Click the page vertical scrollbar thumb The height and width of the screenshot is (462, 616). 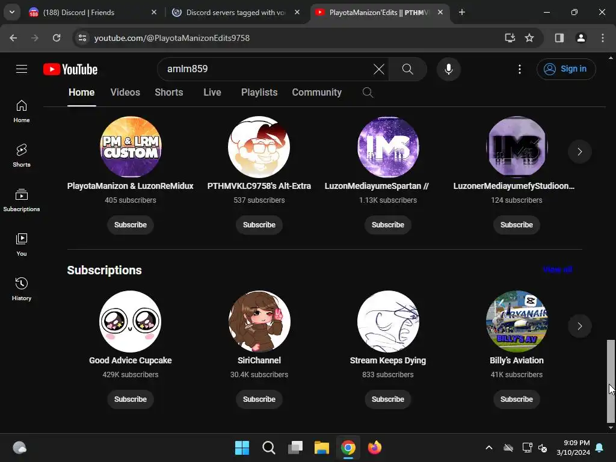[611, 380]
